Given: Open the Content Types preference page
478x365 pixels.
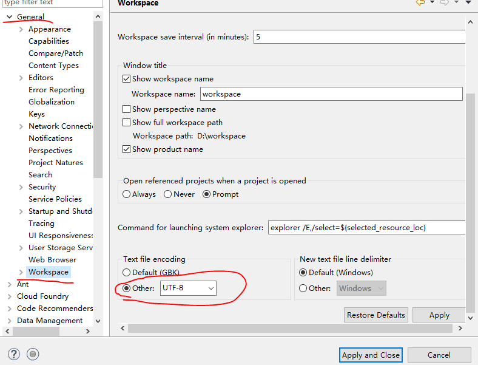Looking at the screenshot, I should click(53, 66).
